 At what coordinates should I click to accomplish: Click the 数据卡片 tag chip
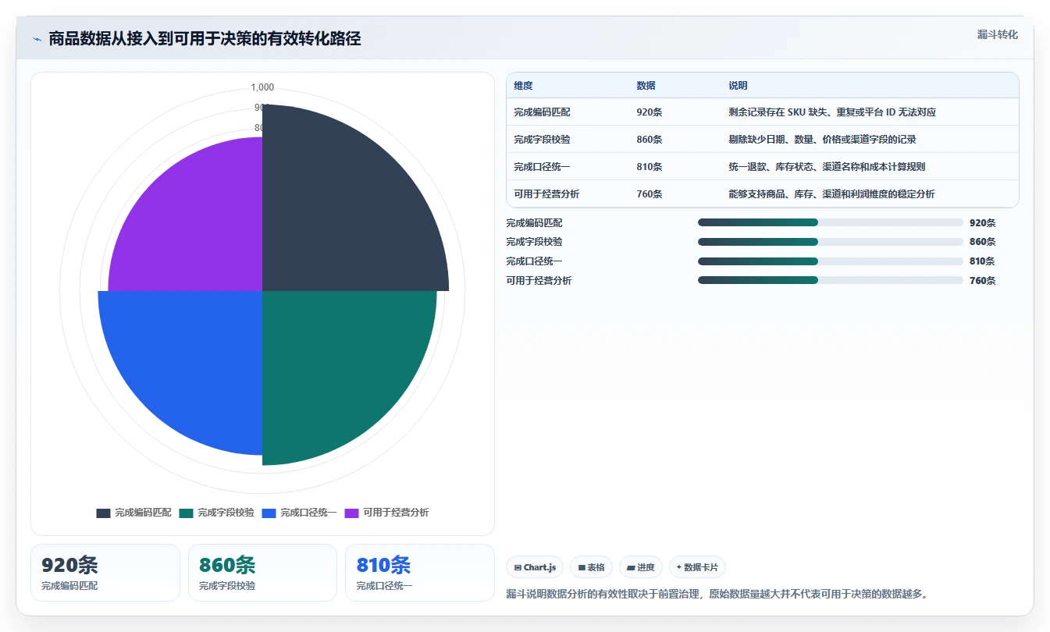click(x=697, y=567)
